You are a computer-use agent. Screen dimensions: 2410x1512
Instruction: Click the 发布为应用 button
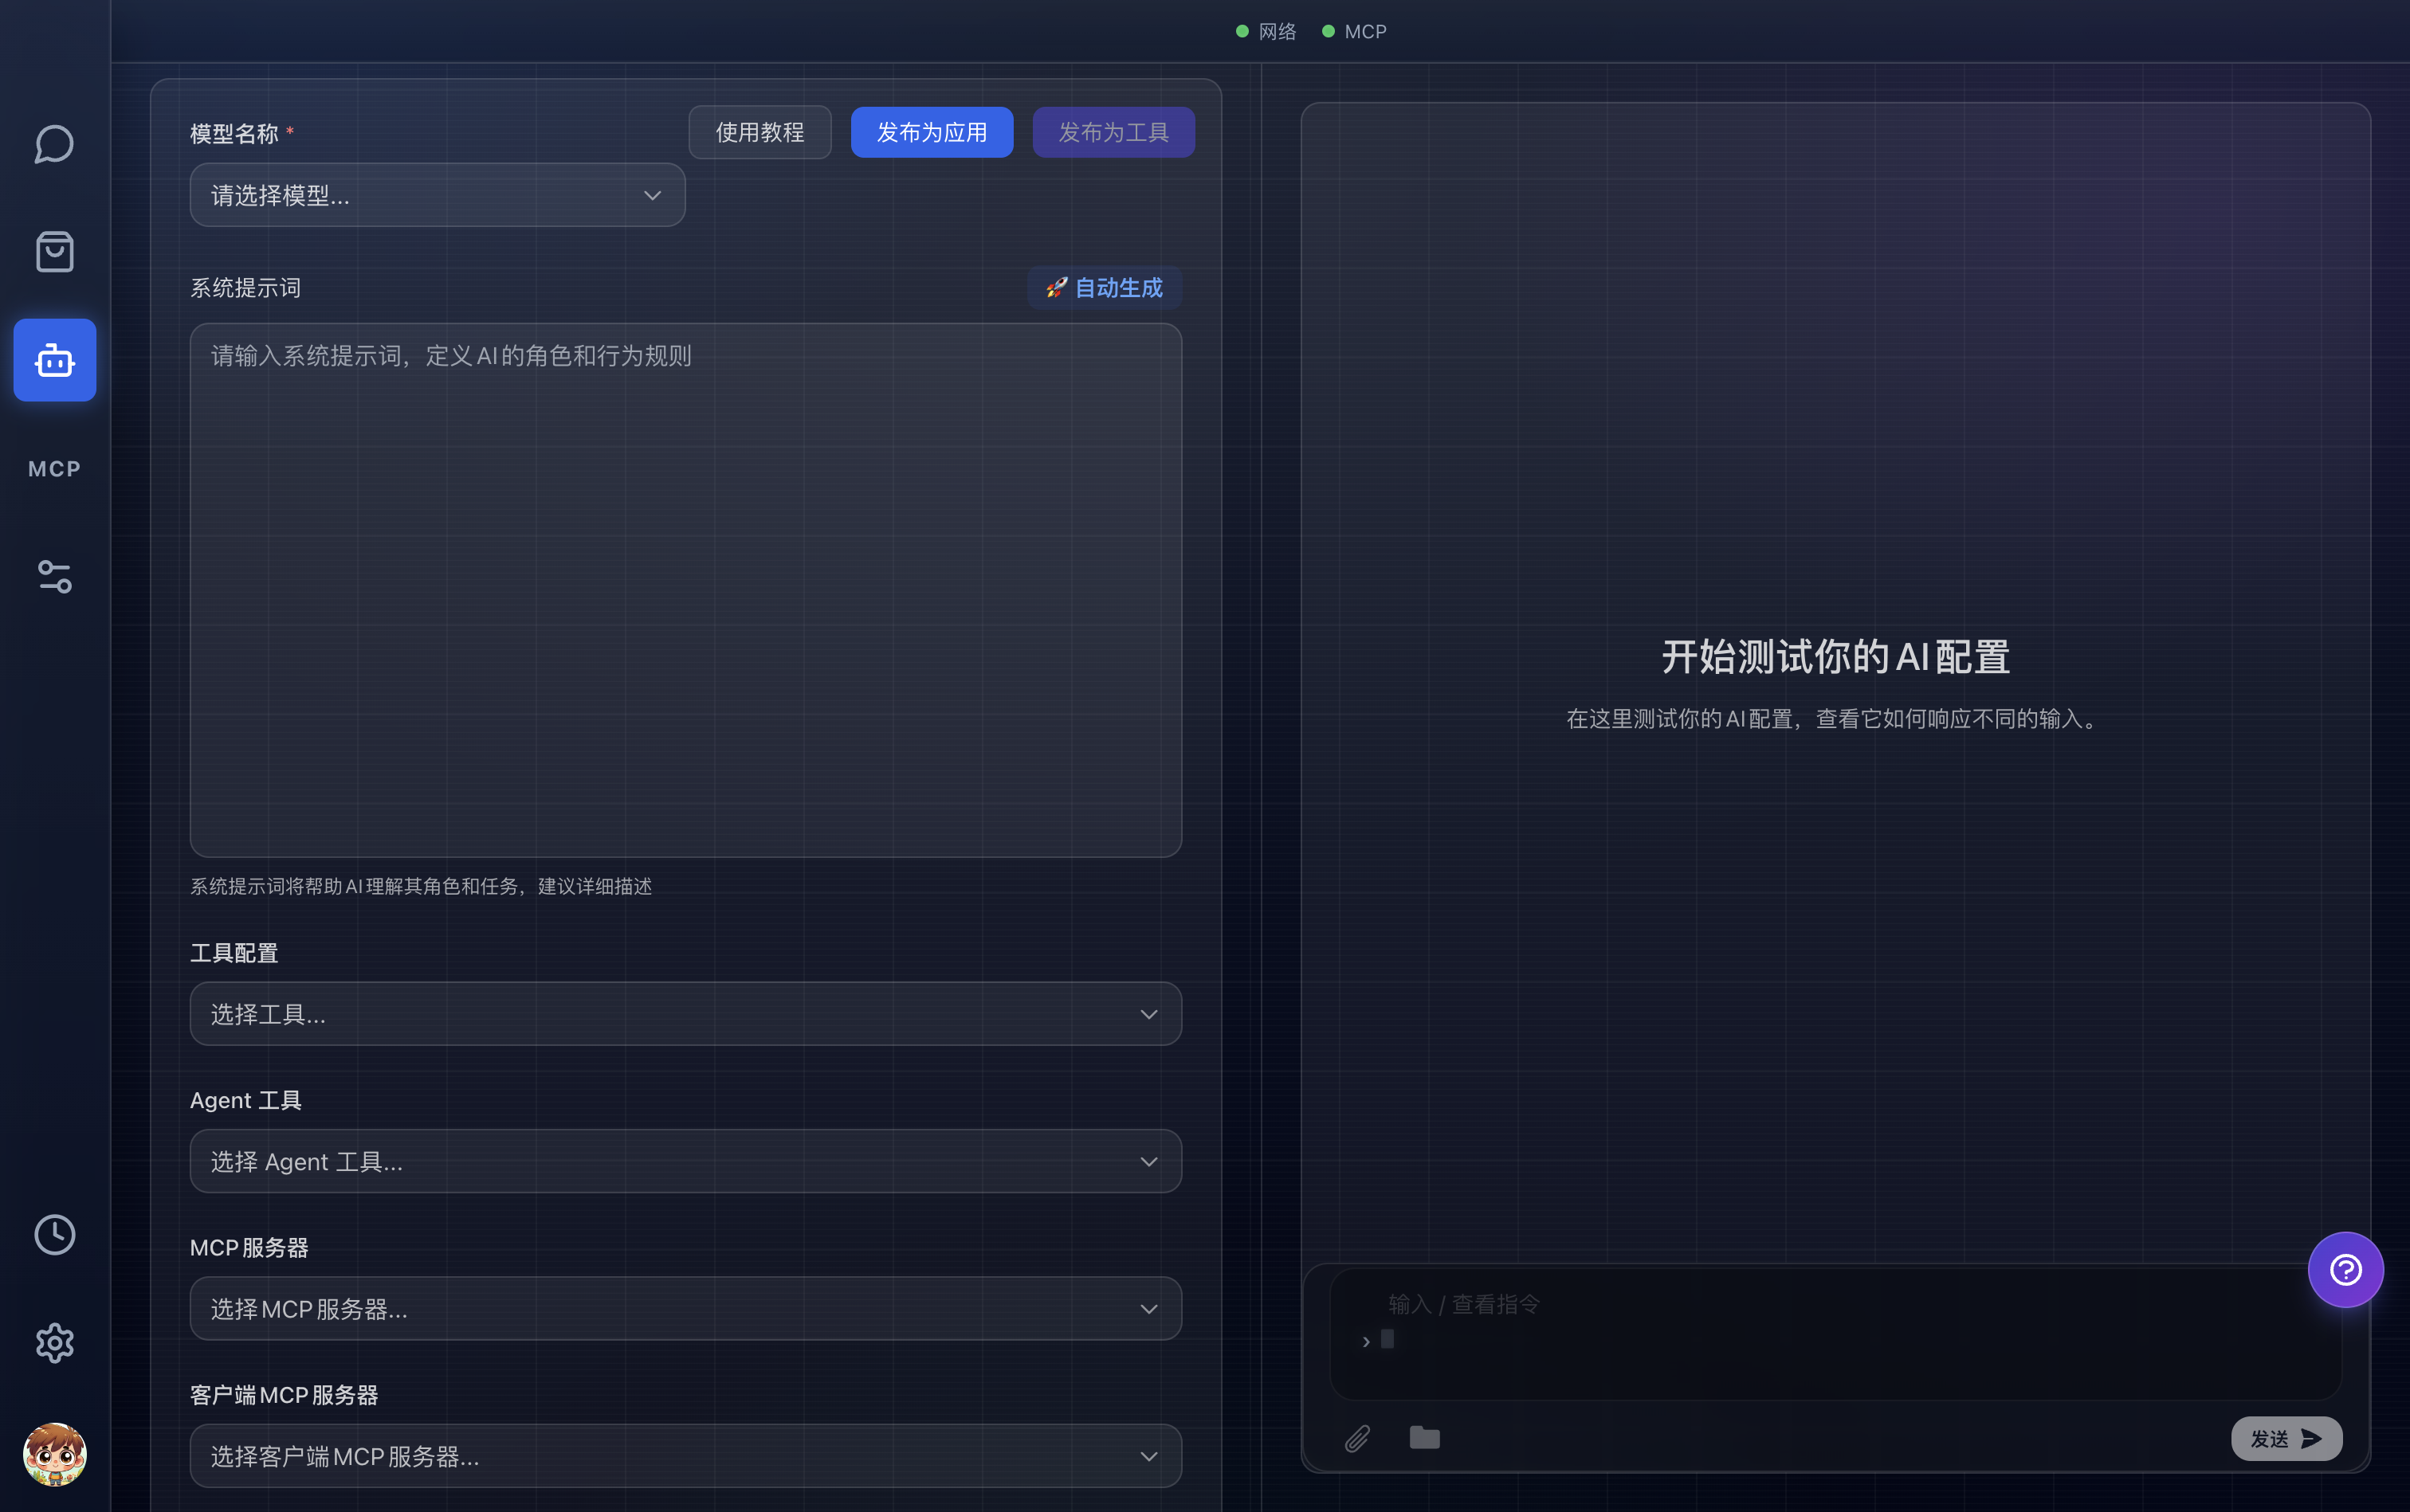click(x=932, y=132)
